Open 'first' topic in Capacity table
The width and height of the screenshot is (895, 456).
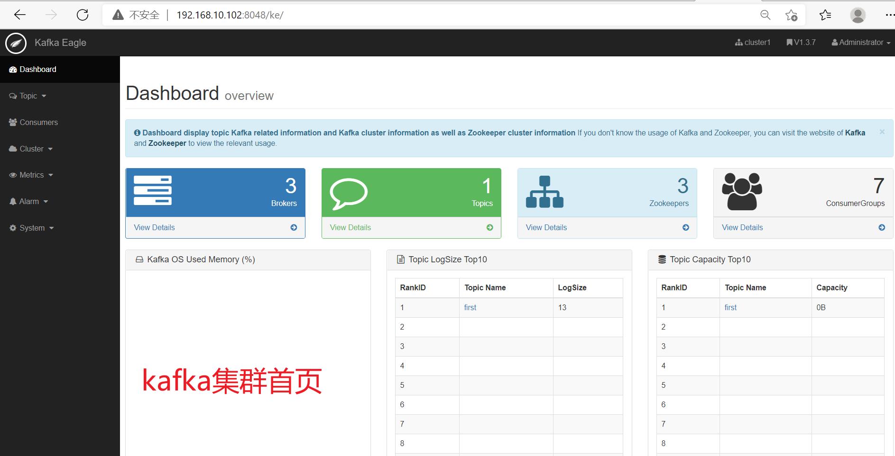[x=730, y=308]
